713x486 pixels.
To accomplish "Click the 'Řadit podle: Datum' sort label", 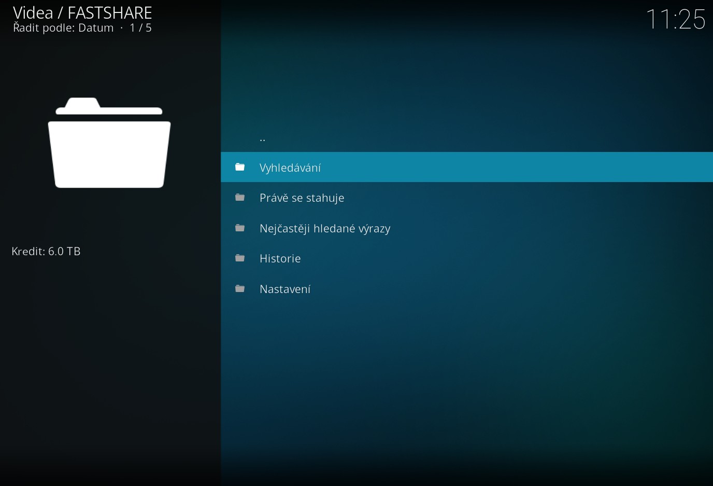I will (x=63, y=28).
